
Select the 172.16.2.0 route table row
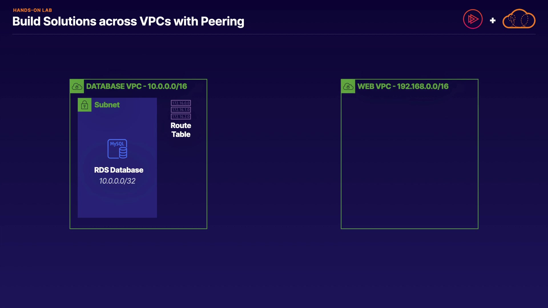coord(181,117)
